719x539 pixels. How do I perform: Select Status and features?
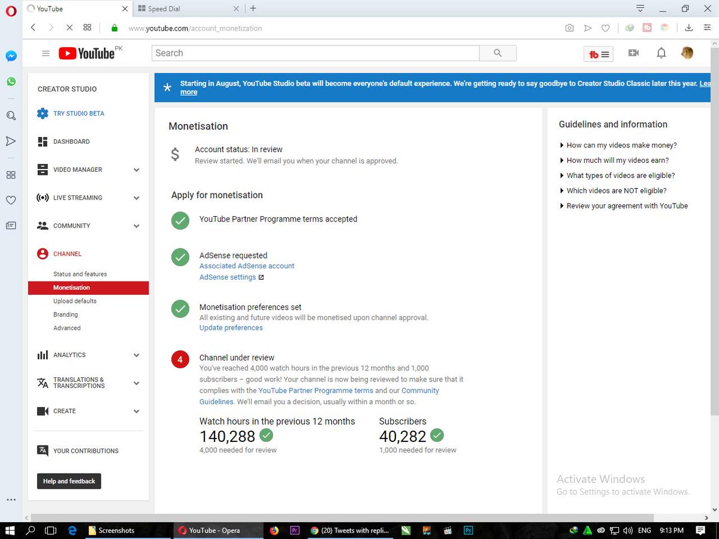(x=80, y=274)
